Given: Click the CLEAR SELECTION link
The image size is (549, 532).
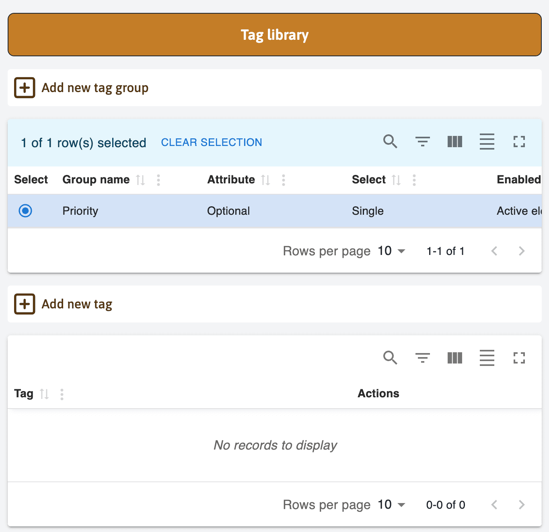Looking at the screenshot, I should tap(211, 142).
